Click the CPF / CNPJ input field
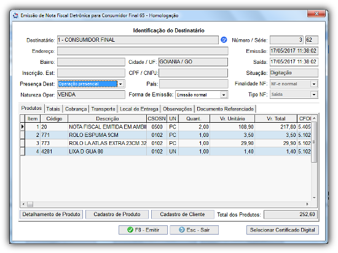338x253 pixels. click(193, 73)
